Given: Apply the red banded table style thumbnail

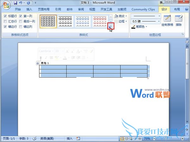Looking at the screenshot, I should [x=100, y=22].
